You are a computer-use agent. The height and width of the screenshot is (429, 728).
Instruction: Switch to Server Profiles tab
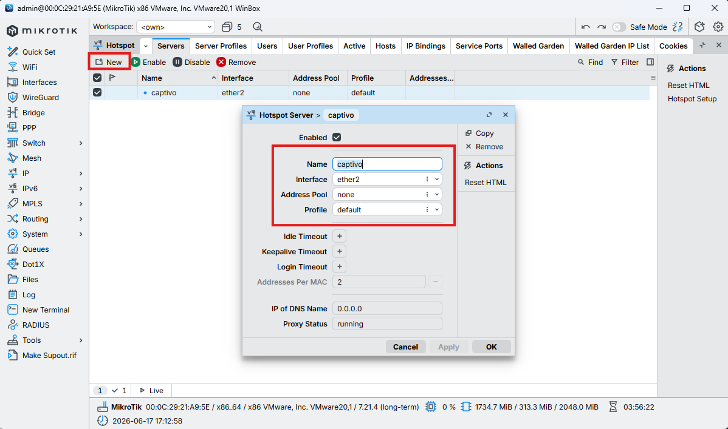[x=221, y=46]
